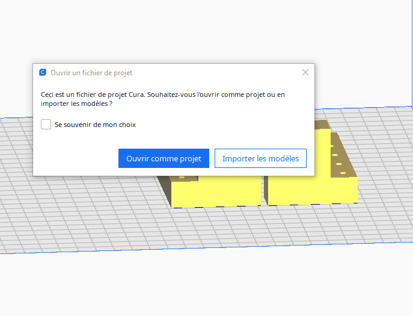
Task: Close the Ouvrir un fichier de projet dialog
Action: [x=305, y=72]
